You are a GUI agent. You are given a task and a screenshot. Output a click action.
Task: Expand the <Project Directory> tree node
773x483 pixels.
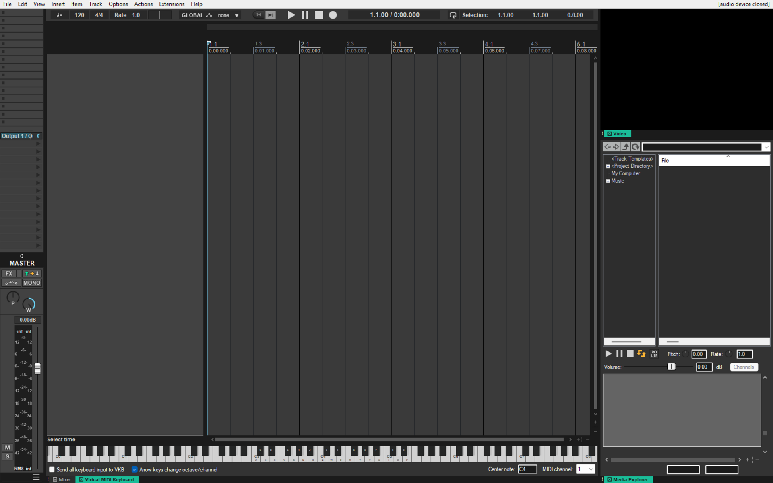pyautogui.click(x=608, y=166)
